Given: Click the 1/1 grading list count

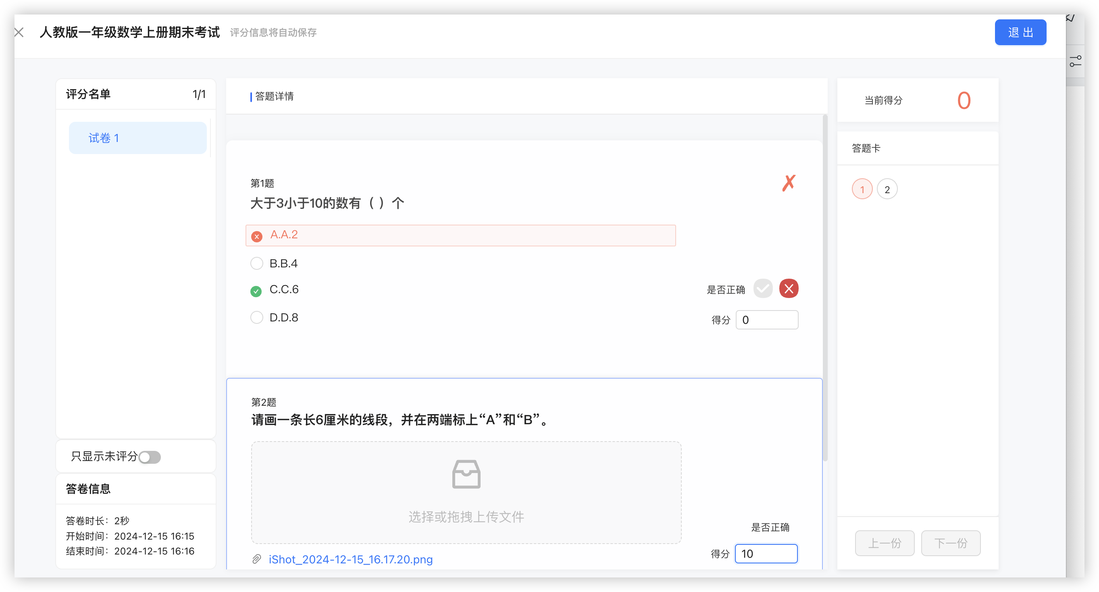Looking at the screenshot, I should 199,94.
